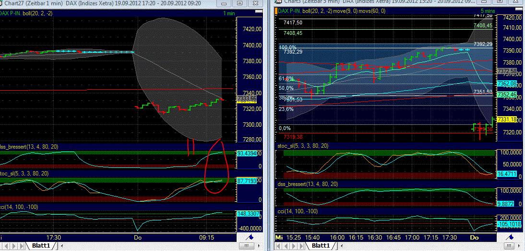Maximize the Chart27 window
Screen dimensions: 525x251
point(240,3)
